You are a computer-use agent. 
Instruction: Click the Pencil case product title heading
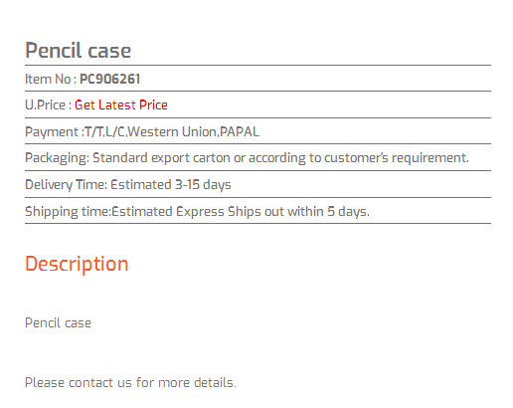click(x=79, y=51)
